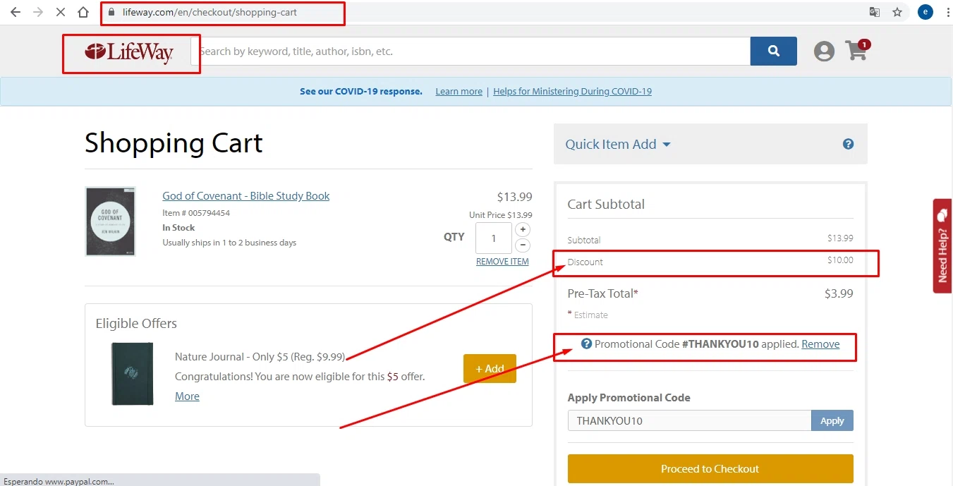Click the padlock site info icon

(111, 12)
